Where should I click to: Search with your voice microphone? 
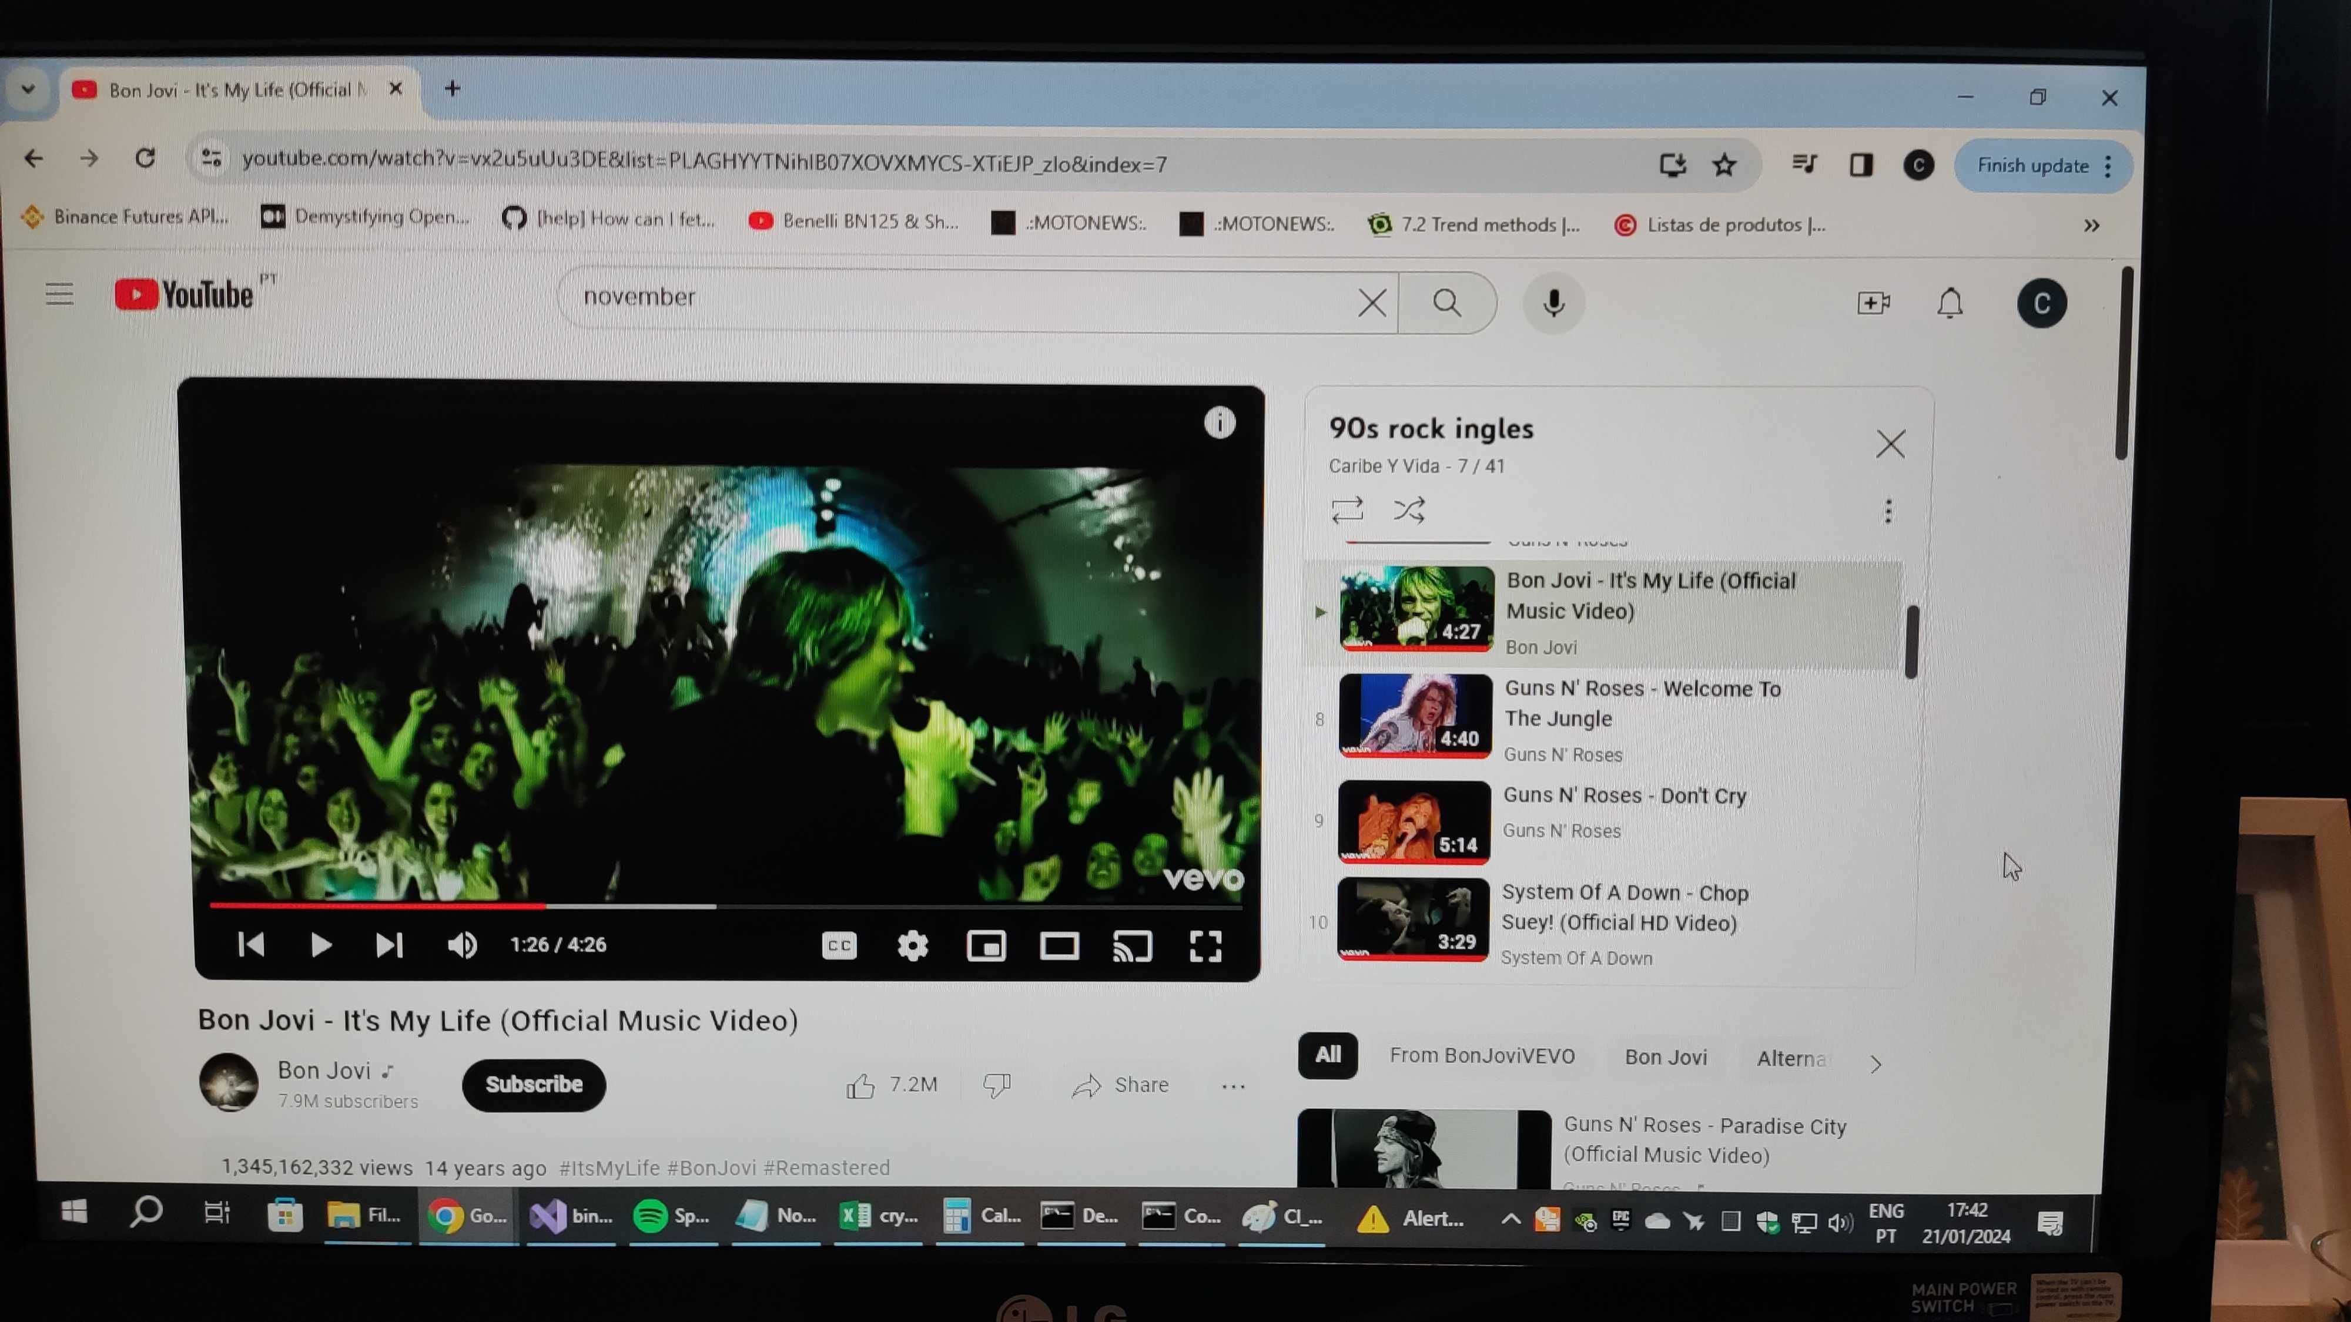click(x=1553, y=303)
